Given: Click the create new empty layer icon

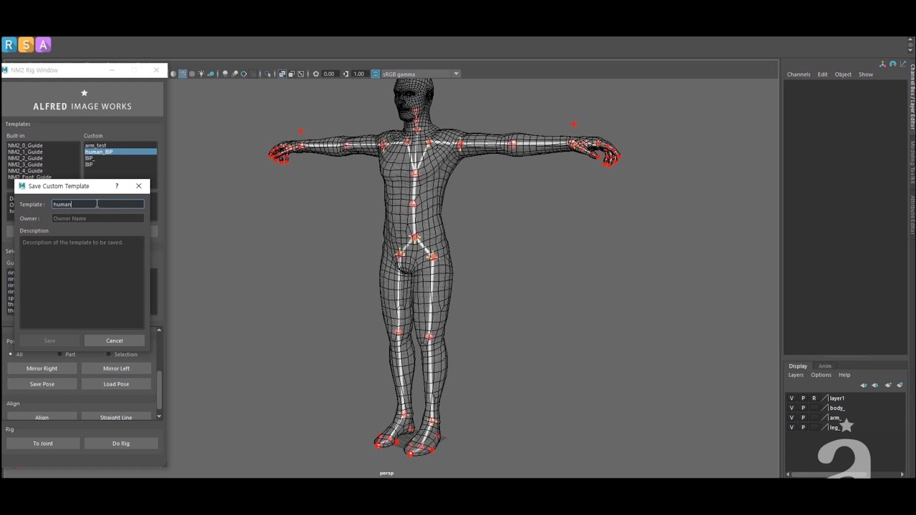Looking at the screenshot, I should click(x=888, y=385).
